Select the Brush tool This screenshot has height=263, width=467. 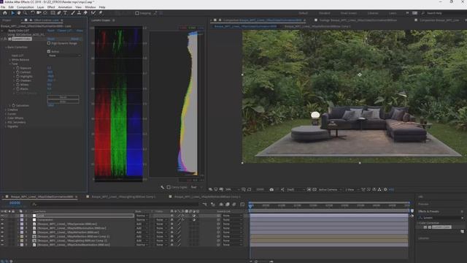73,13
